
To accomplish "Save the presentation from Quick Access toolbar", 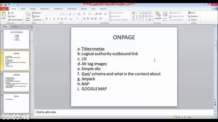I will click(5, 5).
